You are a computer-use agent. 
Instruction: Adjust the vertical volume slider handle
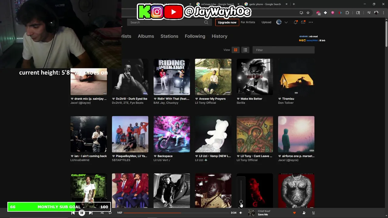point(241,202)
